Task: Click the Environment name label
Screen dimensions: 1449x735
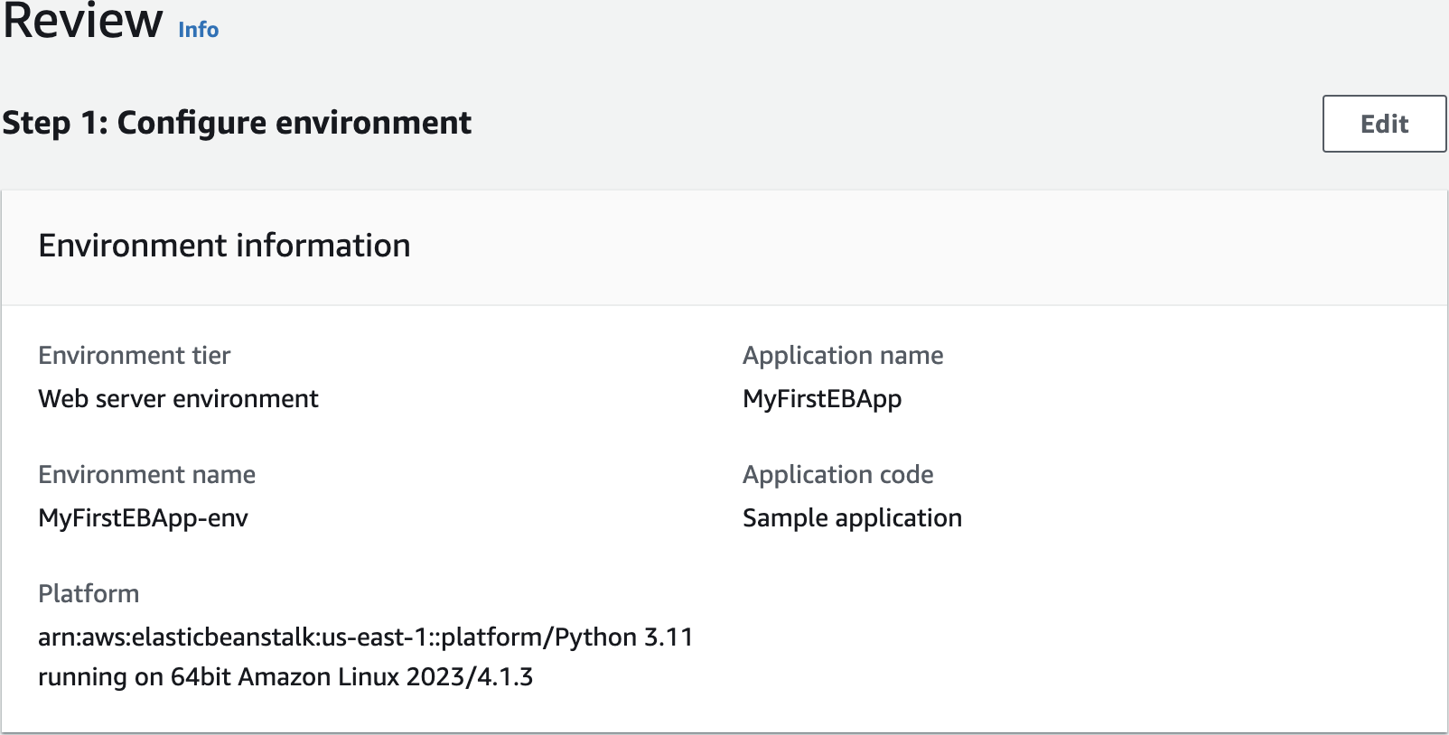Action: pos(146,475)
